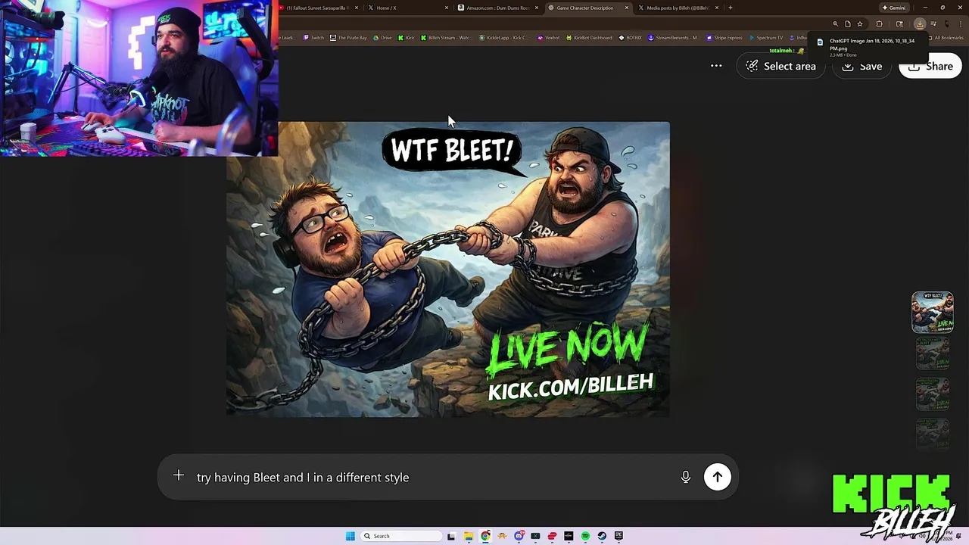Open File Explorer from taskbar
This screenshot has width=969, height=545.
(x=469, y=536)
